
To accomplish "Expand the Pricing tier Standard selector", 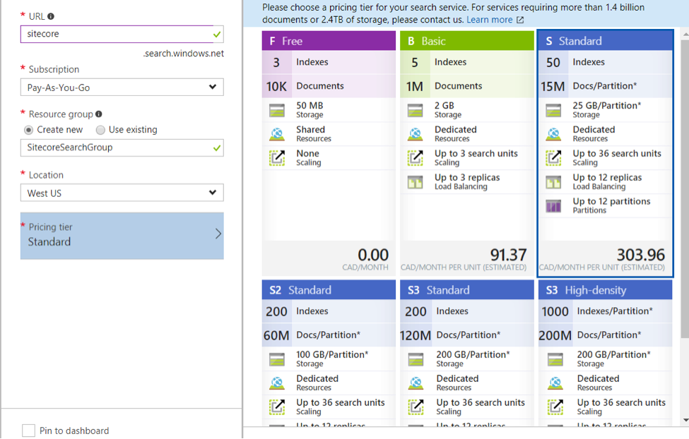I will [x=122, y=236].
